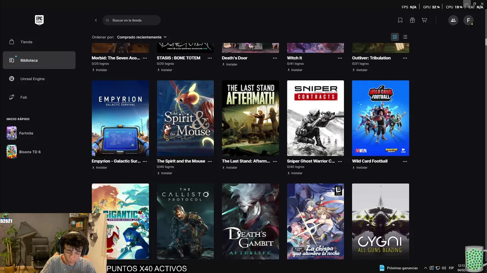Screen dimensions: 487x273
Task: Open options menu for Empyrion - Galactic Survival
Action: 145,161
